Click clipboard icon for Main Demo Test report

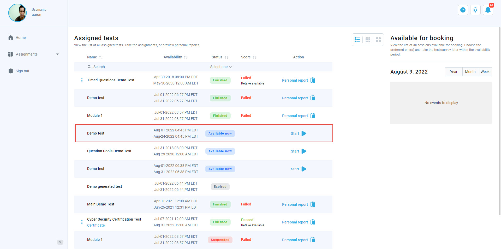313,204
